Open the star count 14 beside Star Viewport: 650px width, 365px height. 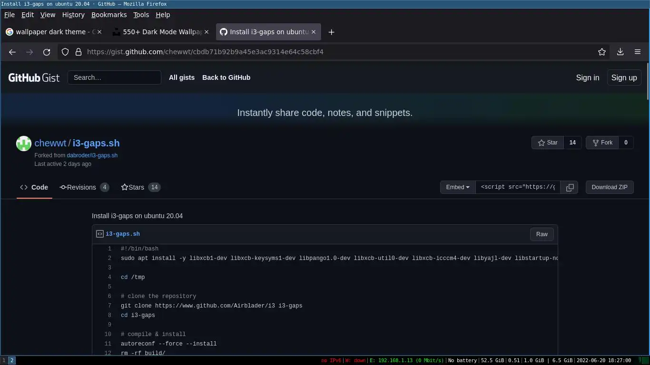point(573,143)
